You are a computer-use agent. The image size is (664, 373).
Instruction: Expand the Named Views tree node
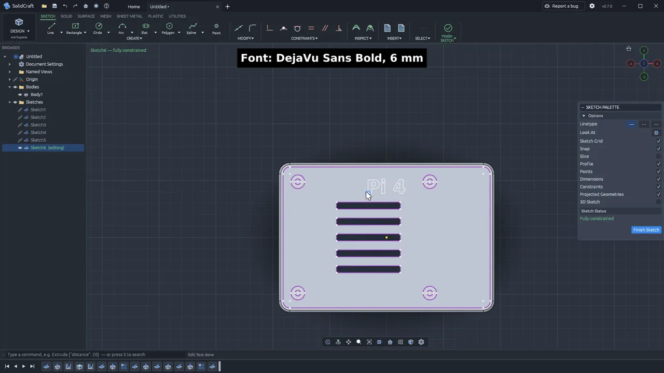(x=9, y=71)
